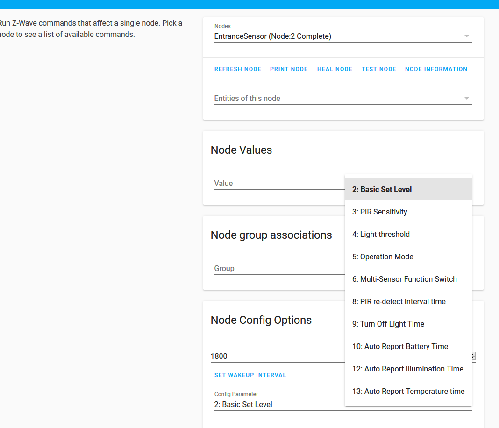Select 12: Auto Report Illumination Time
This screenshot has width=499, height=428.
(408, 369)
